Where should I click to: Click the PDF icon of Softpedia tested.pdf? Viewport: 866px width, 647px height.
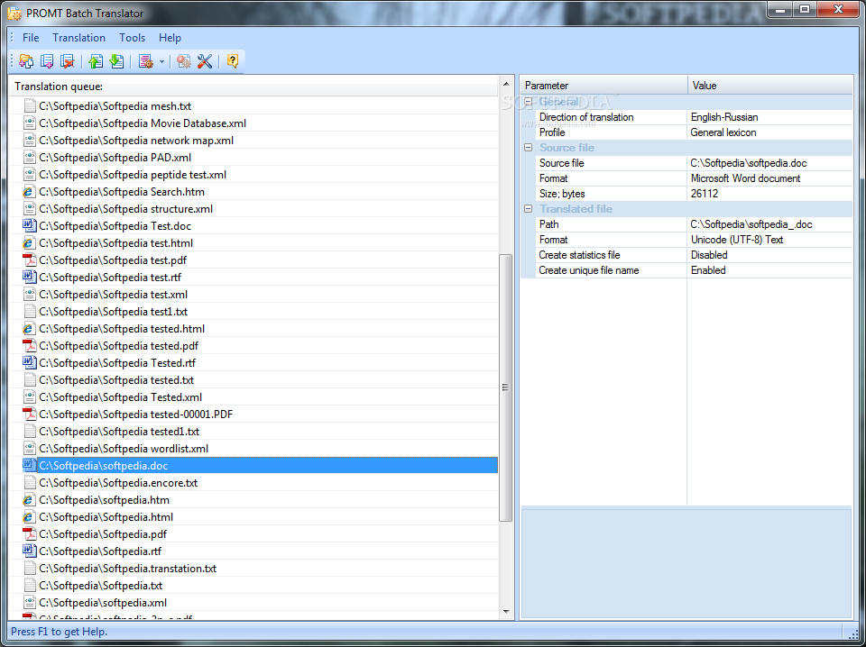point(29,346)
